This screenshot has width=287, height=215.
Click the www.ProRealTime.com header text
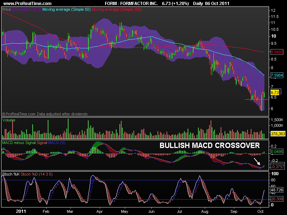click(x=28, y=4)
